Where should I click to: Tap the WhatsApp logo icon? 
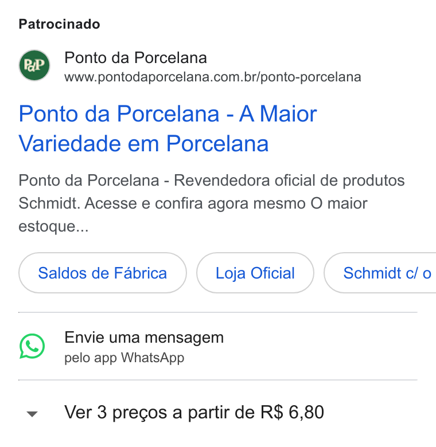tap(32, 346)
